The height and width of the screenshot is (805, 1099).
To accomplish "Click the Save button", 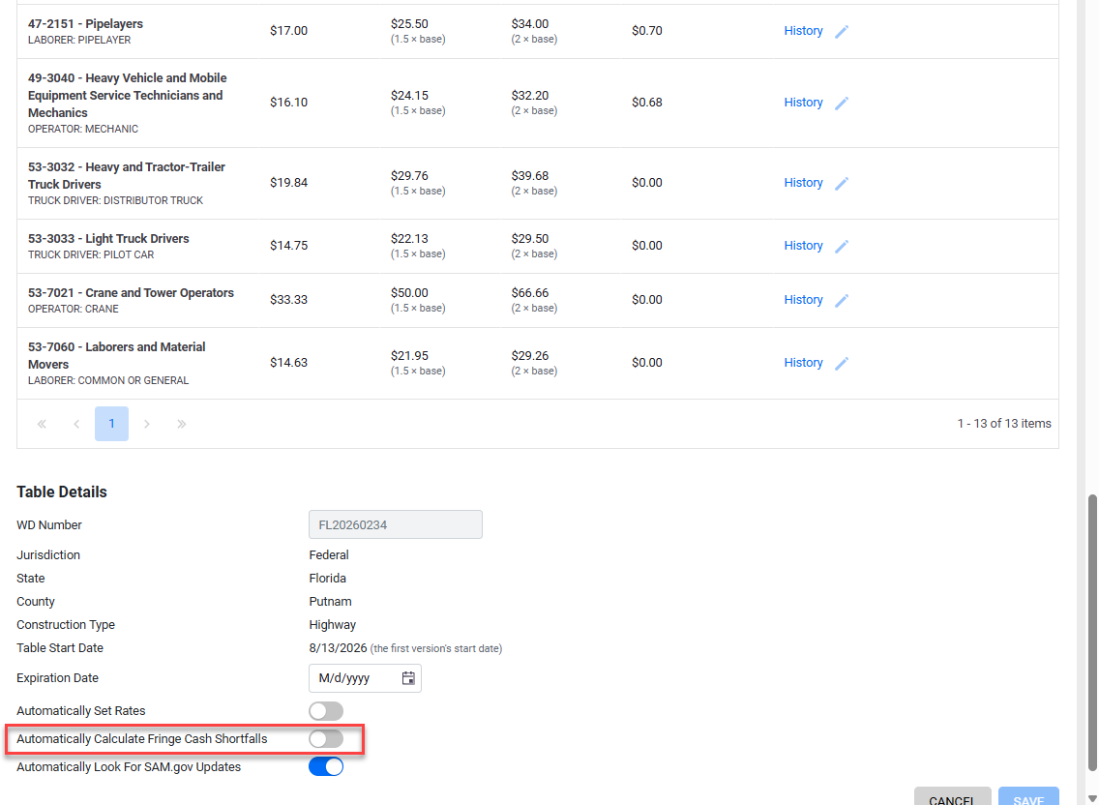I will (1028, 796).
